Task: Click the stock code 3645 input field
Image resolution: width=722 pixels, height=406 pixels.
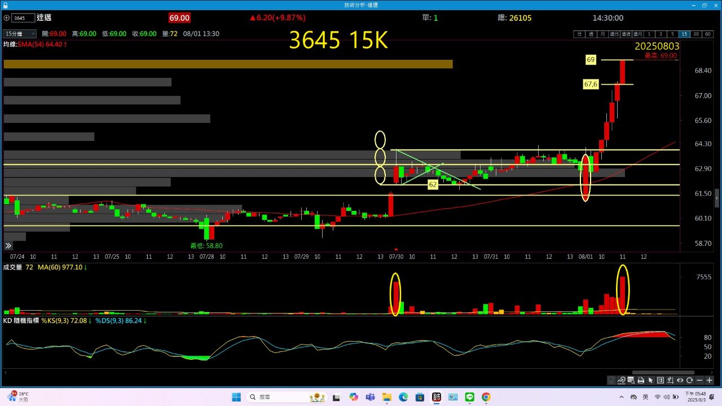Action: (23, 18)
